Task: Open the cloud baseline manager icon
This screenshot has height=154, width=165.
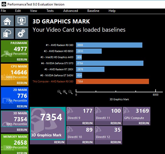Action: (x=7, y=33)
